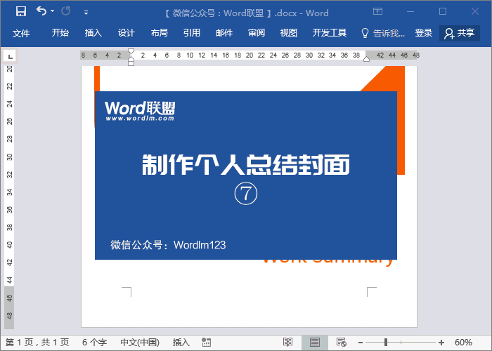Expand the Quick Access Toolbar customization menu
The image size is (492, 351).
(86, 13)
